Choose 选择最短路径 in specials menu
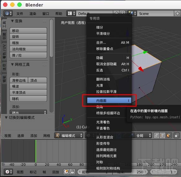Viewport: 181px width, 177px height. [109, 150]
